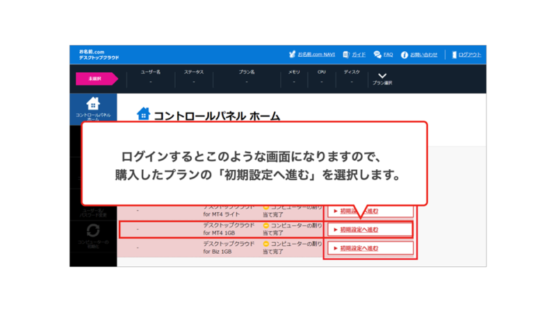Click the ユーザー名 header column
The image size is (556, 312).
pos(151,72)
